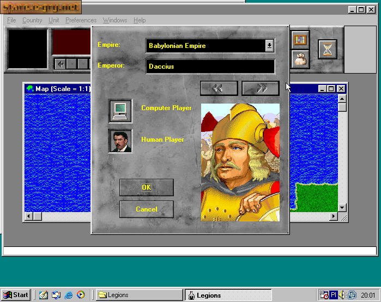Switch to Legions game taskbar button
381x302 pixels.
pos(228,295)
